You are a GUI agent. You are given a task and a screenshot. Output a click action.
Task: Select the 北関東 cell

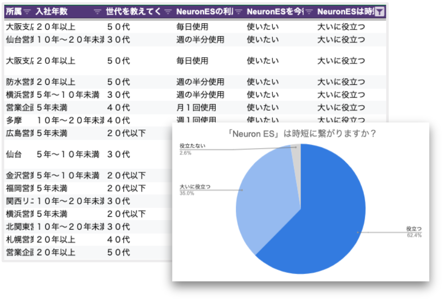pyautogui.click(x=20, y=227)
